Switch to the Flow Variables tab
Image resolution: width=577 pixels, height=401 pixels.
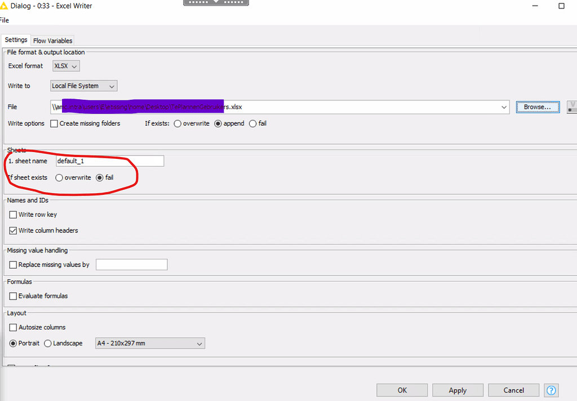[52, 41]
